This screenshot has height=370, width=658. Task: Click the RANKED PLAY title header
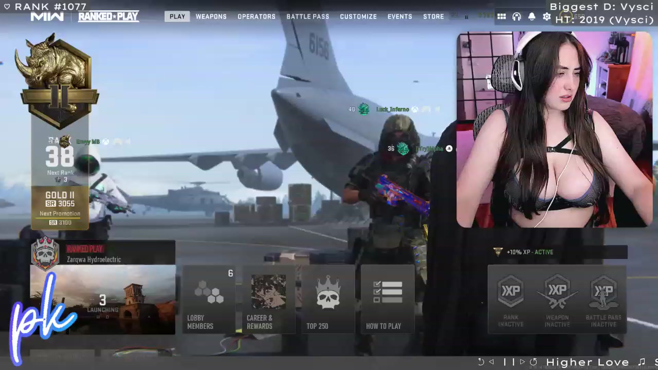point(109,16)
